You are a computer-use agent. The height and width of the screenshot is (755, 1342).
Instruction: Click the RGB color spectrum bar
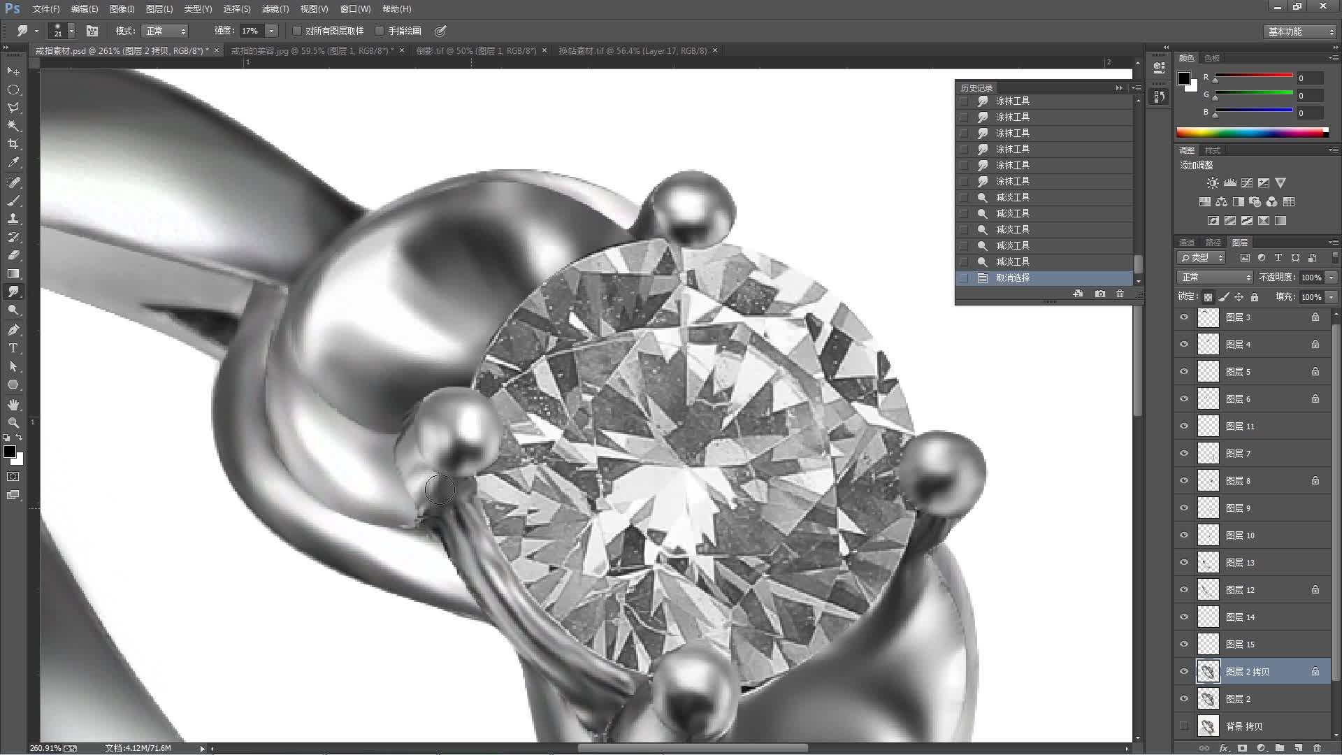pyautogui.click(x=1251, y=132)
